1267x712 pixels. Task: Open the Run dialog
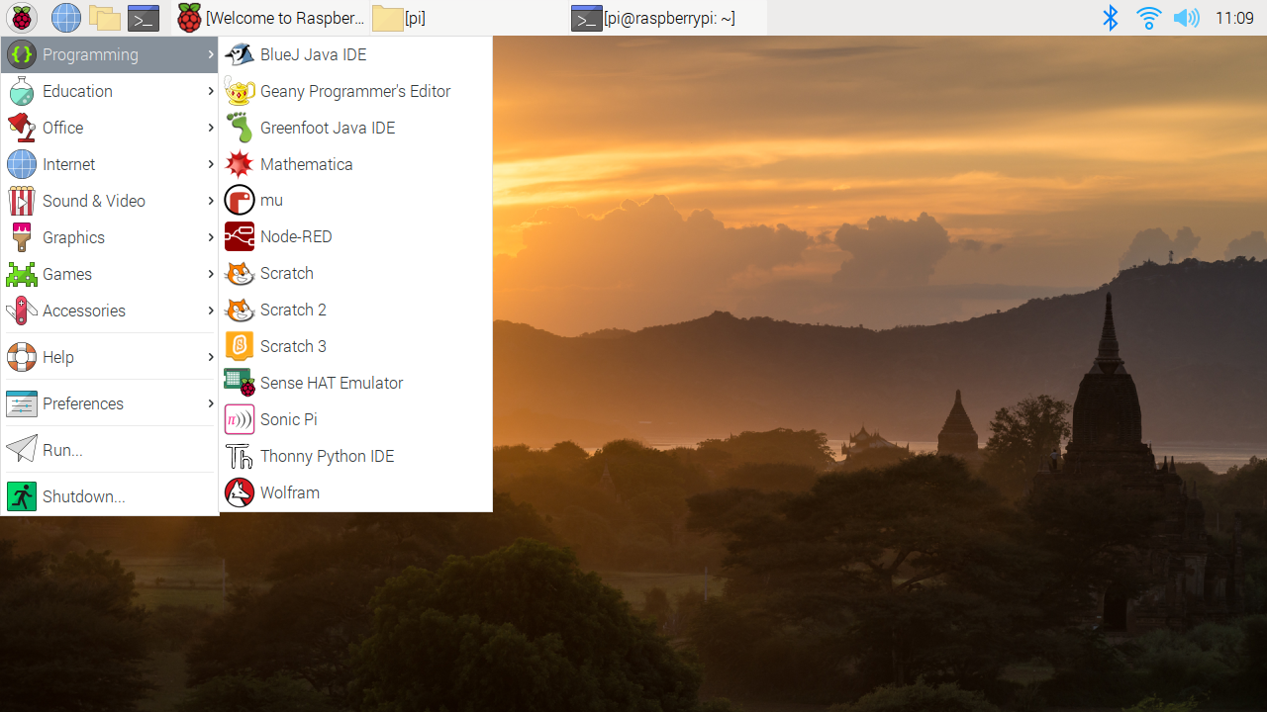pos(61,450)
